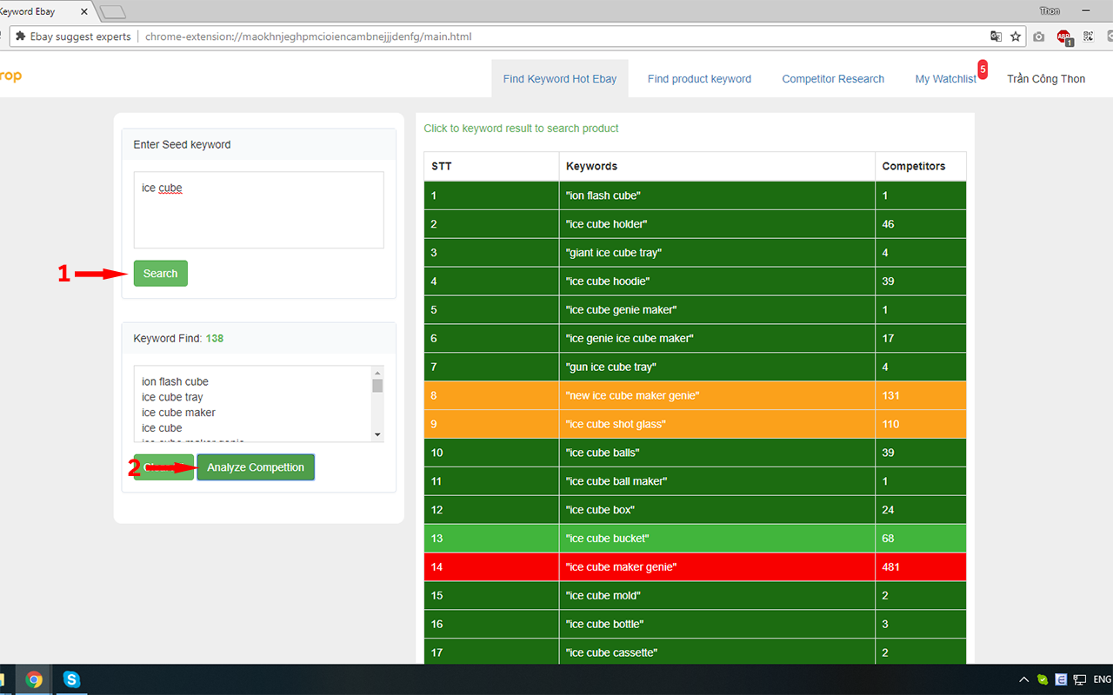1113x695 pixels.
Task: Bookmark this page with the star icon
Action: pyautogui.click(x=1016, y=36)
